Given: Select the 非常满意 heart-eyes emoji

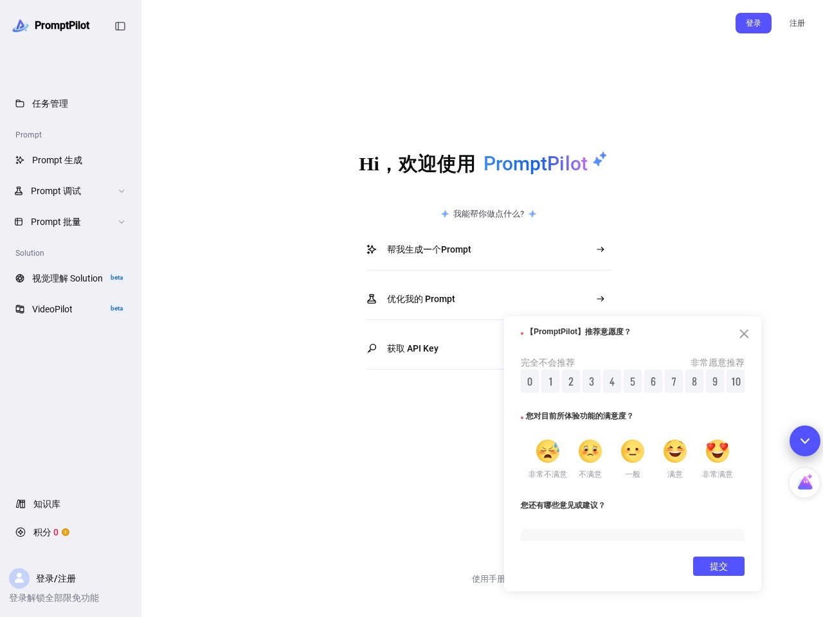Looking at the screenshot, I should 718,451.
